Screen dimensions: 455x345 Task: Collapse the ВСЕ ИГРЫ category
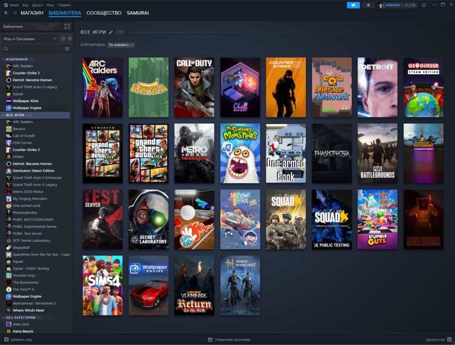coord(3,115)
